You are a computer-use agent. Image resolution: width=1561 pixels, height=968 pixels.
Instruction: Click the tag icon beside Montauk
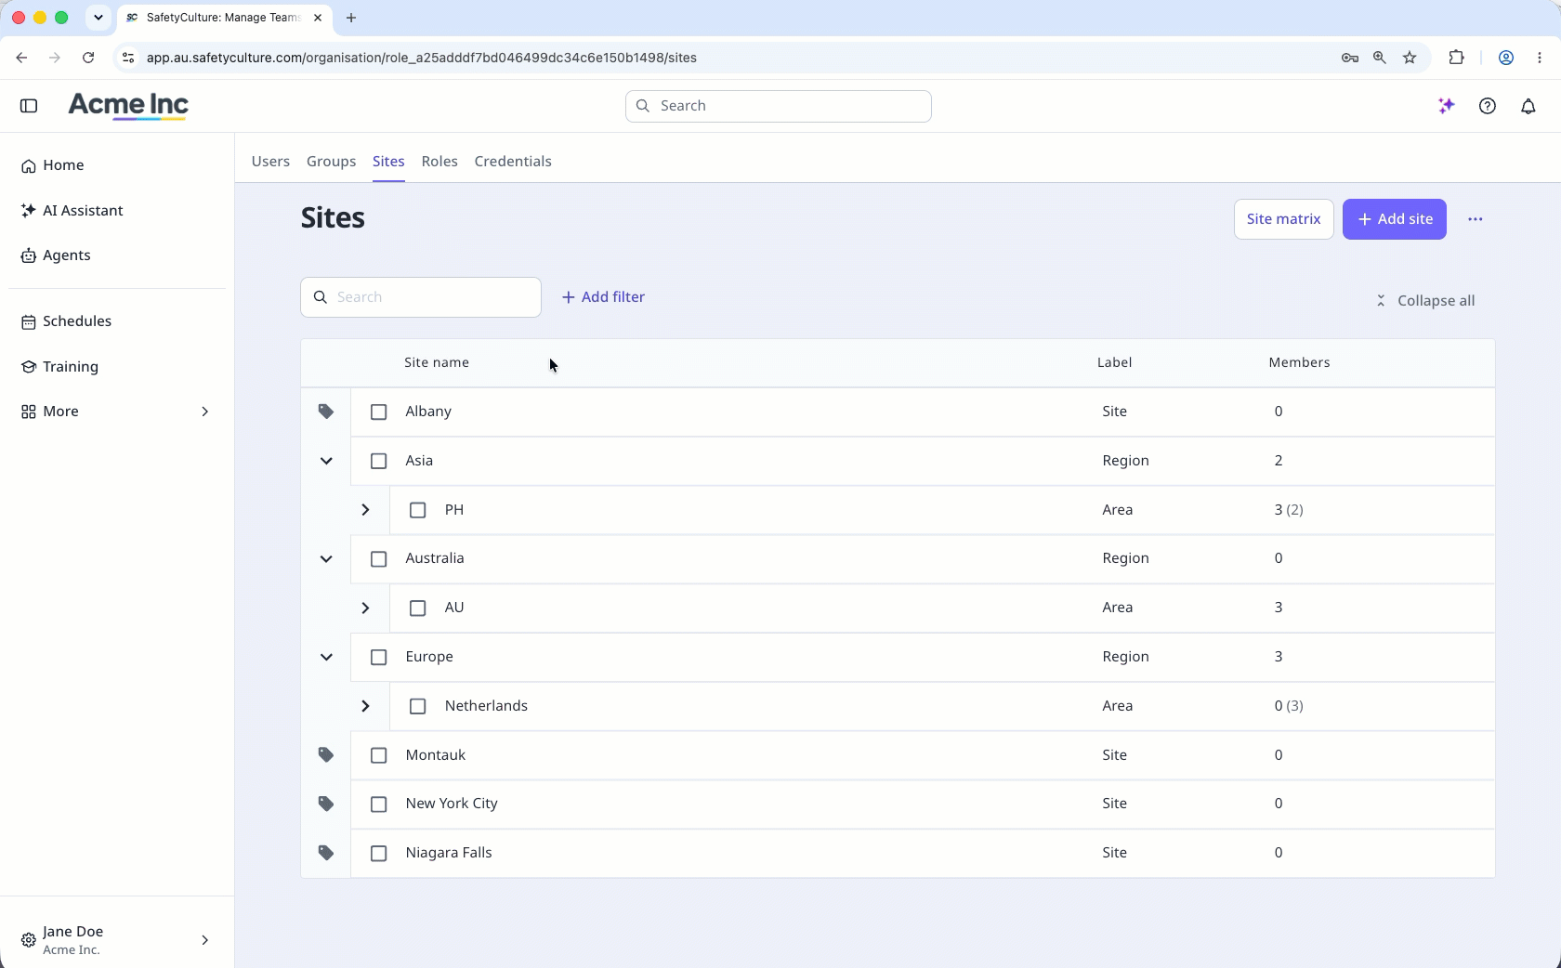[x=326, y=755]
